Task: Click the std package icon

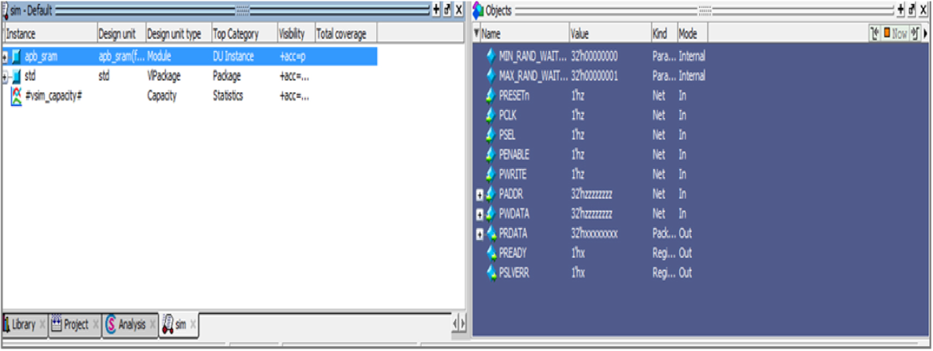Action: click(x=17, y=76)
